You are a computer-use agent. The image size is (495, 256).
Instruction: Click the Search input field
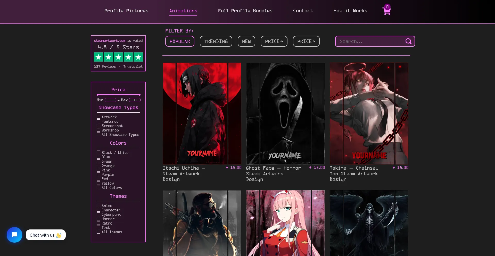pos(370,41)
